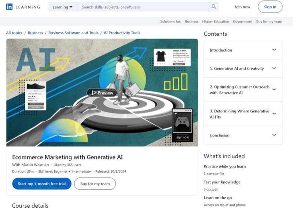Go to the Business breadcrumb
The height and width of the screenshot is (208, 293).
coord(35,33)
